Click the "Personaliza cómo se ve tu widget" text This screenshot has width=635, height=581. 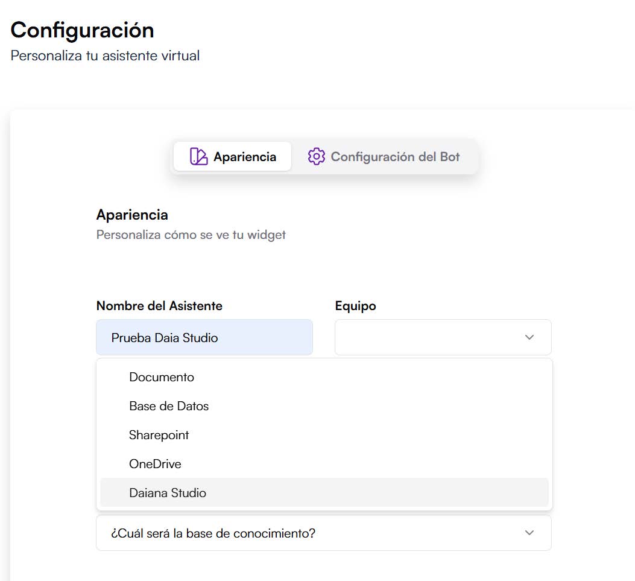(x=191, y=235)
